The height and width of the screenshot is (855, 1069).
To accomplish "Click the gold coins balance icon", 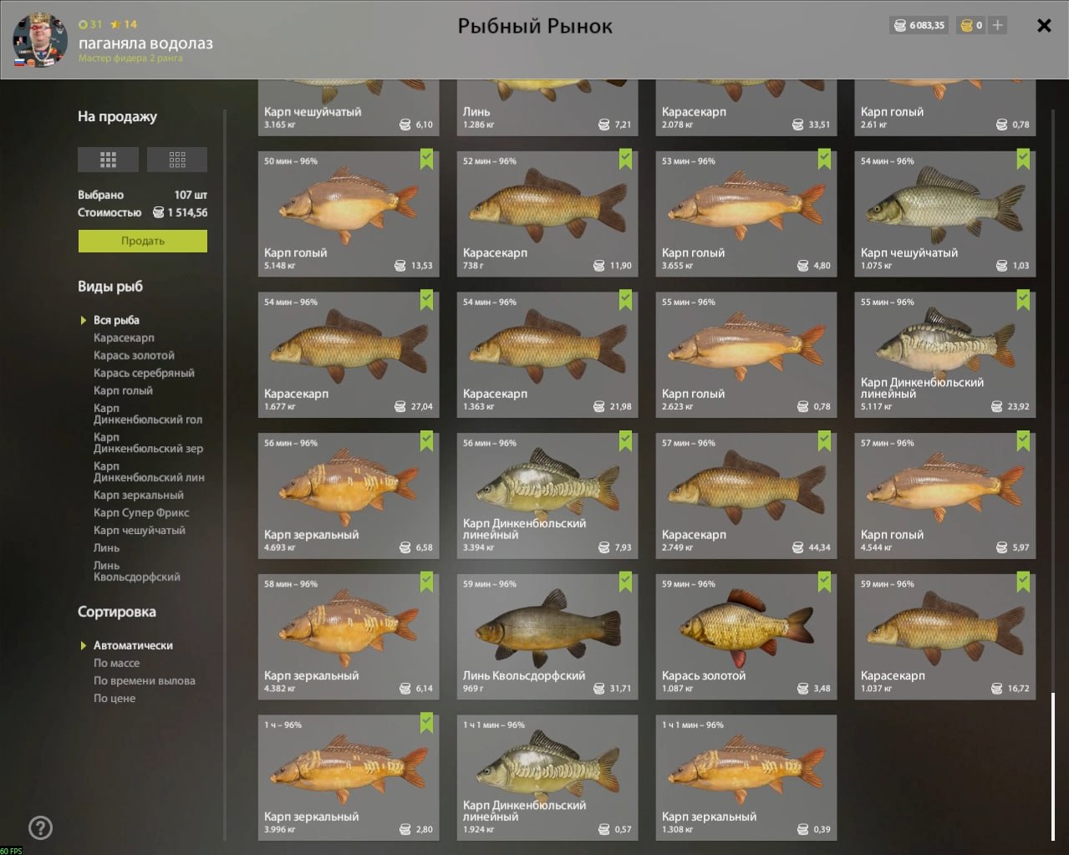I will (966, 25).
